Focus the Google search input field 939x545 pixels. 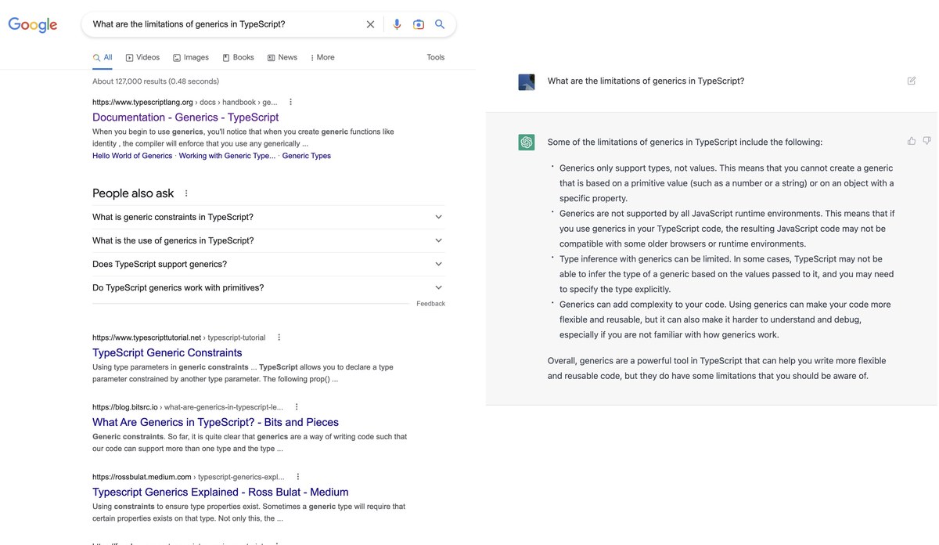223,24
